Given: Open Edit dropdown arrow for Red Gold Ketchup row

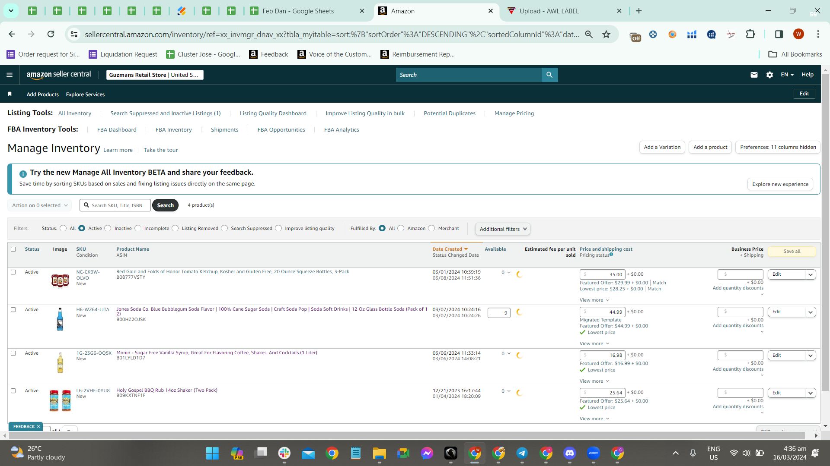Looking at the screenshot, I should click(x=811, y=274).
